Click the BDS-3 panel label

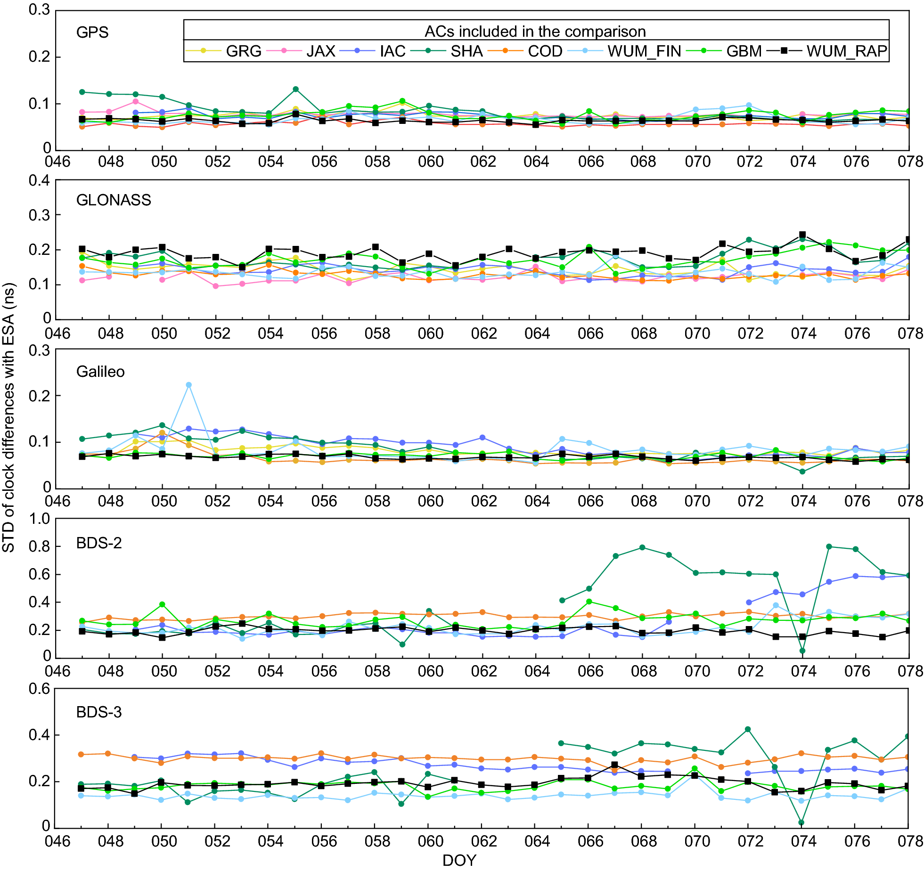99,712
